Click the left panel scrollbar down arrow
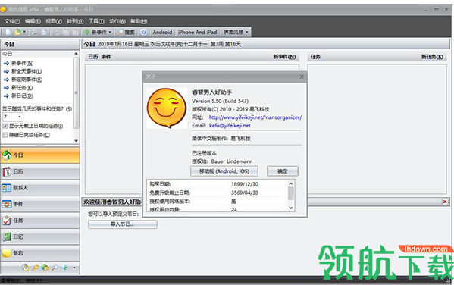Screen dimensions: 454x285 [76, 141]
